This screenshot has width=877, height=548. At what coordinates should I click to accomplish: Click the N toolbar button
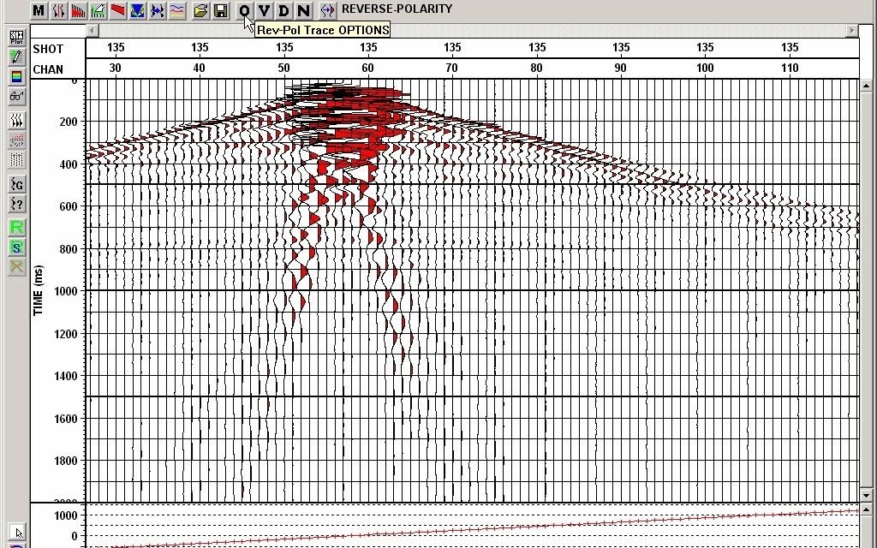coord(304,9)
